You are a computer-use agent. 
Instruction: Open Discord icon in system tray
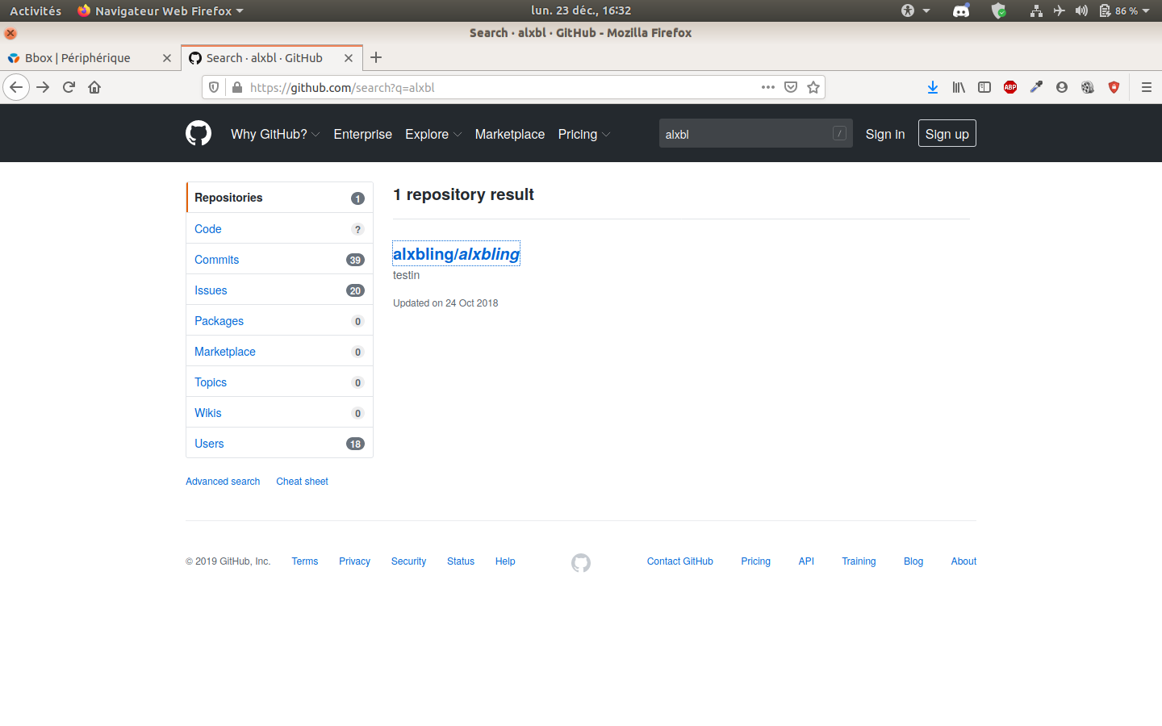tap(961, 10)
